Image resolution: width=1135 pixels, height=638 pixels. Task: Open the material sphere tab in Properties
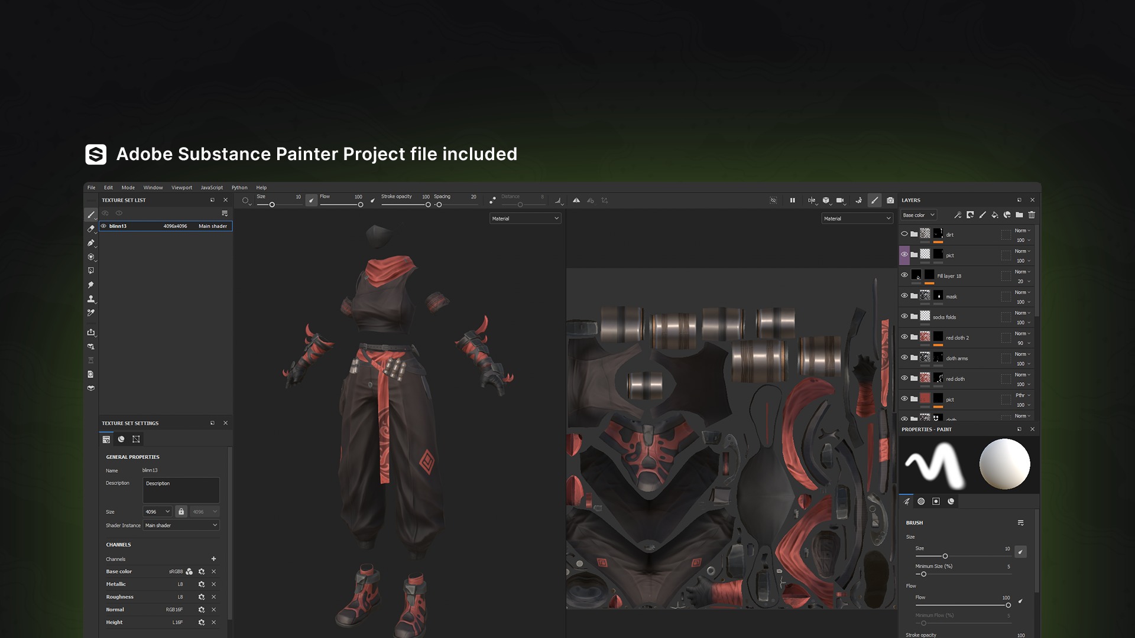pos(951,501)
